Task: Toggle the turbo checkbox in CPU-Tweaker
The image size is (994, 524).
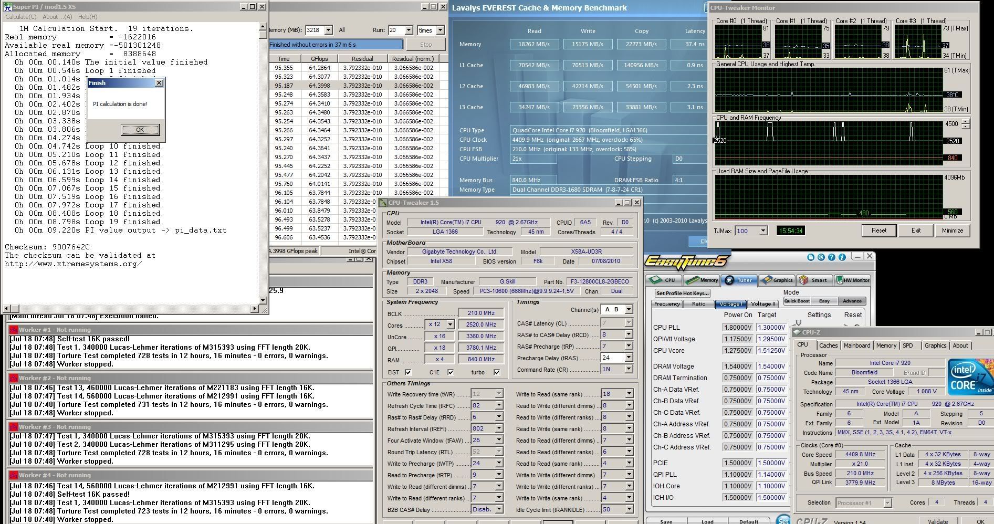Action: [x=497, y=372]
